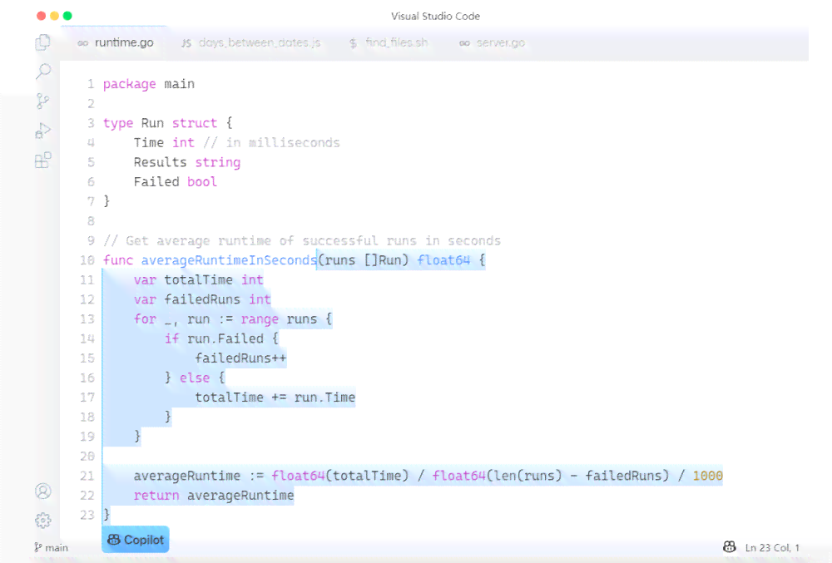Click 'float64' return type on line 10

(x=443, y=260)
